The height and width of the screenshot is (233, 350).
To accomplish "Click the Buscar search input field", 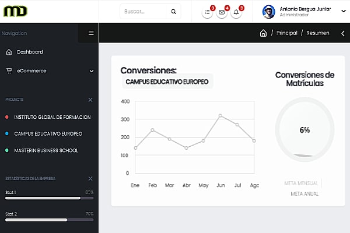I will (146, 12).
